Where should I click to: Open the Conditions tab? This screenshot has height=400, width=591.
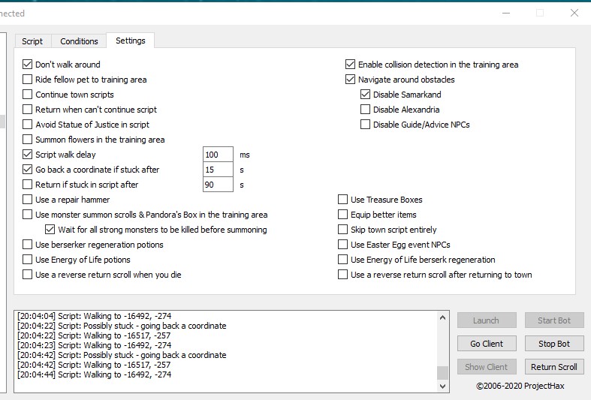pyautogui.click(x=79, y=41)
